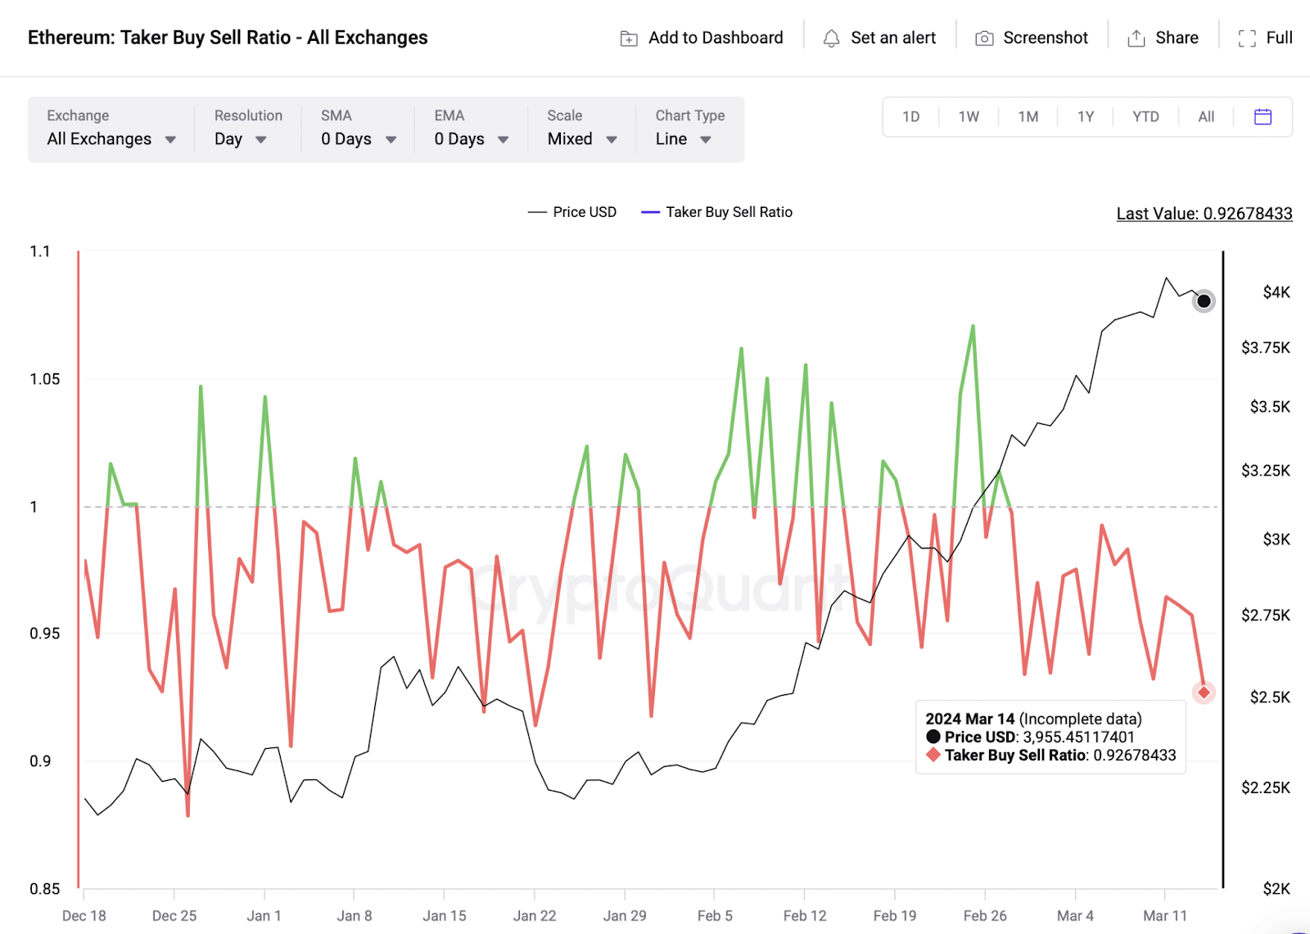The height and width of the screenshot is (934, 1310).
Task: Click the $3.75K right axis label
Action: click(1266, 348)
